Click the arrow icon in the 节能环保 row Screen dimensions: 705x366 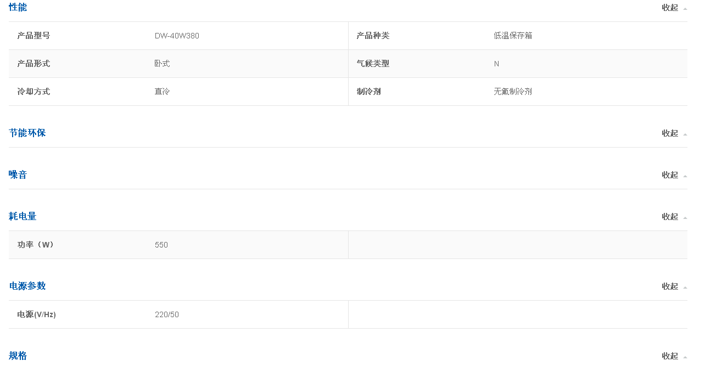point(685,134)
